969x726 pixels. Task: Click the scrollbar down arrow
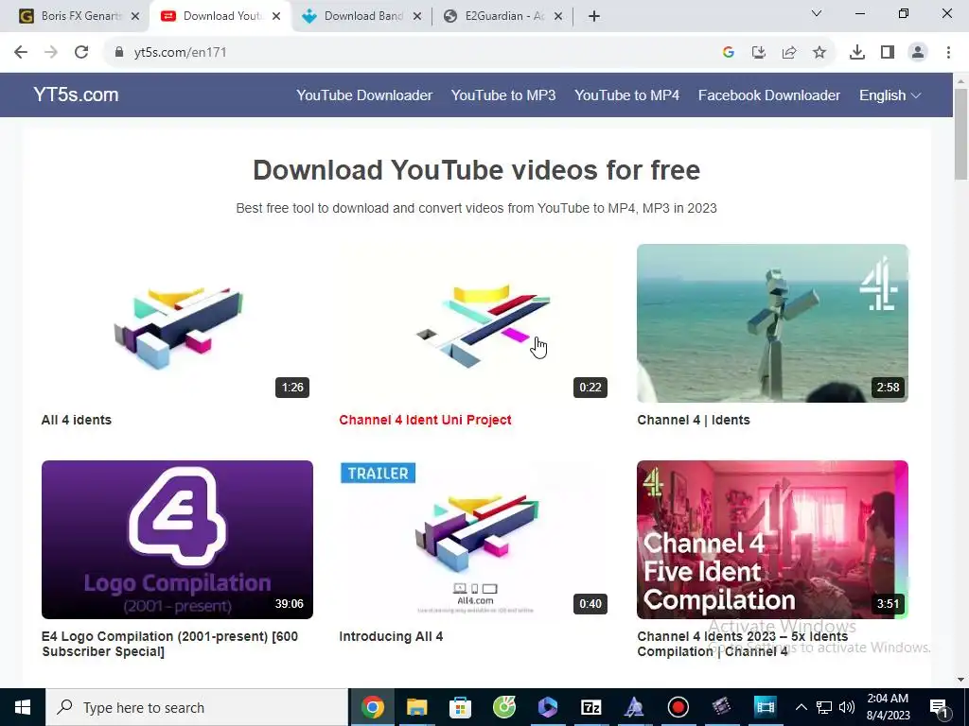coord(961,680)
